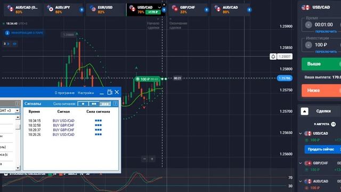Click help question icon in left signals panel
Screen dimensions: 341x192
click(x=18, y=103)
